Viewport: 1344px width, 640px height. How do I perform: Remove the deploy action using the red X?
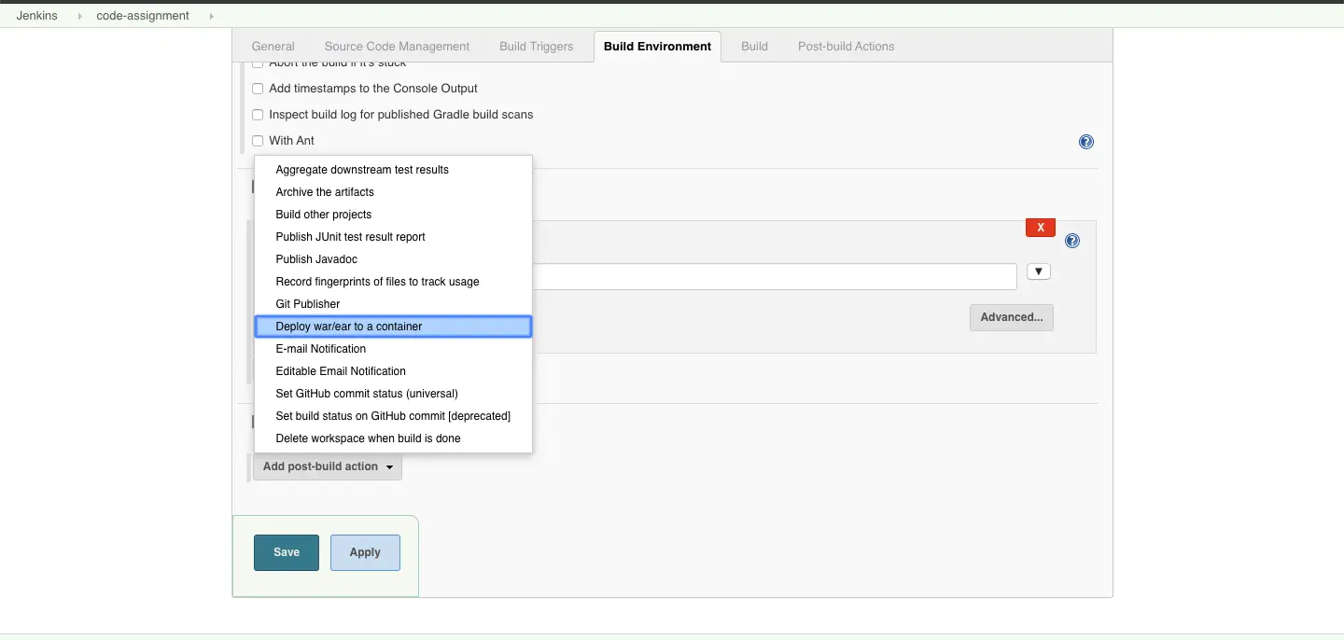(x=1040, y=227)
